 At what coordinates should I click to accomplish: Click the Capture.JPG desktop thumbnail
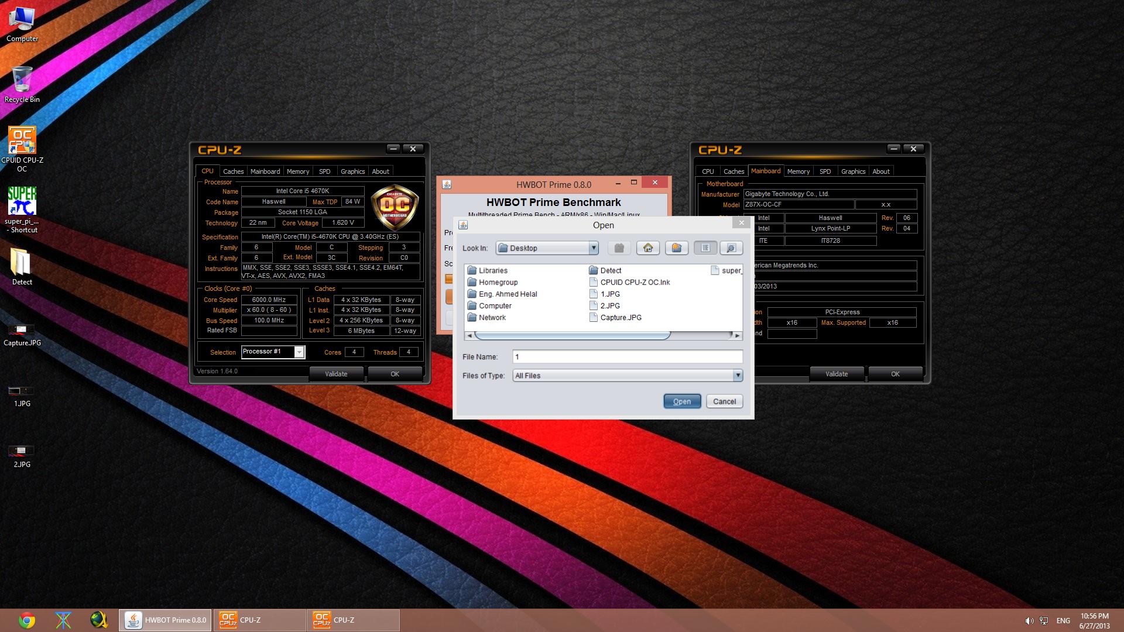[22, 335]
